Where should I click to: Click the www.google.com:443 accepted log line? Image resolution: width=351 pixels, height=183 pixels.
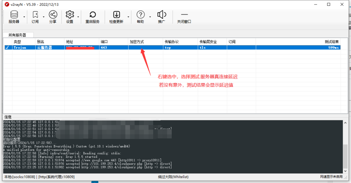pyautogui.click(x=82, y=160)
